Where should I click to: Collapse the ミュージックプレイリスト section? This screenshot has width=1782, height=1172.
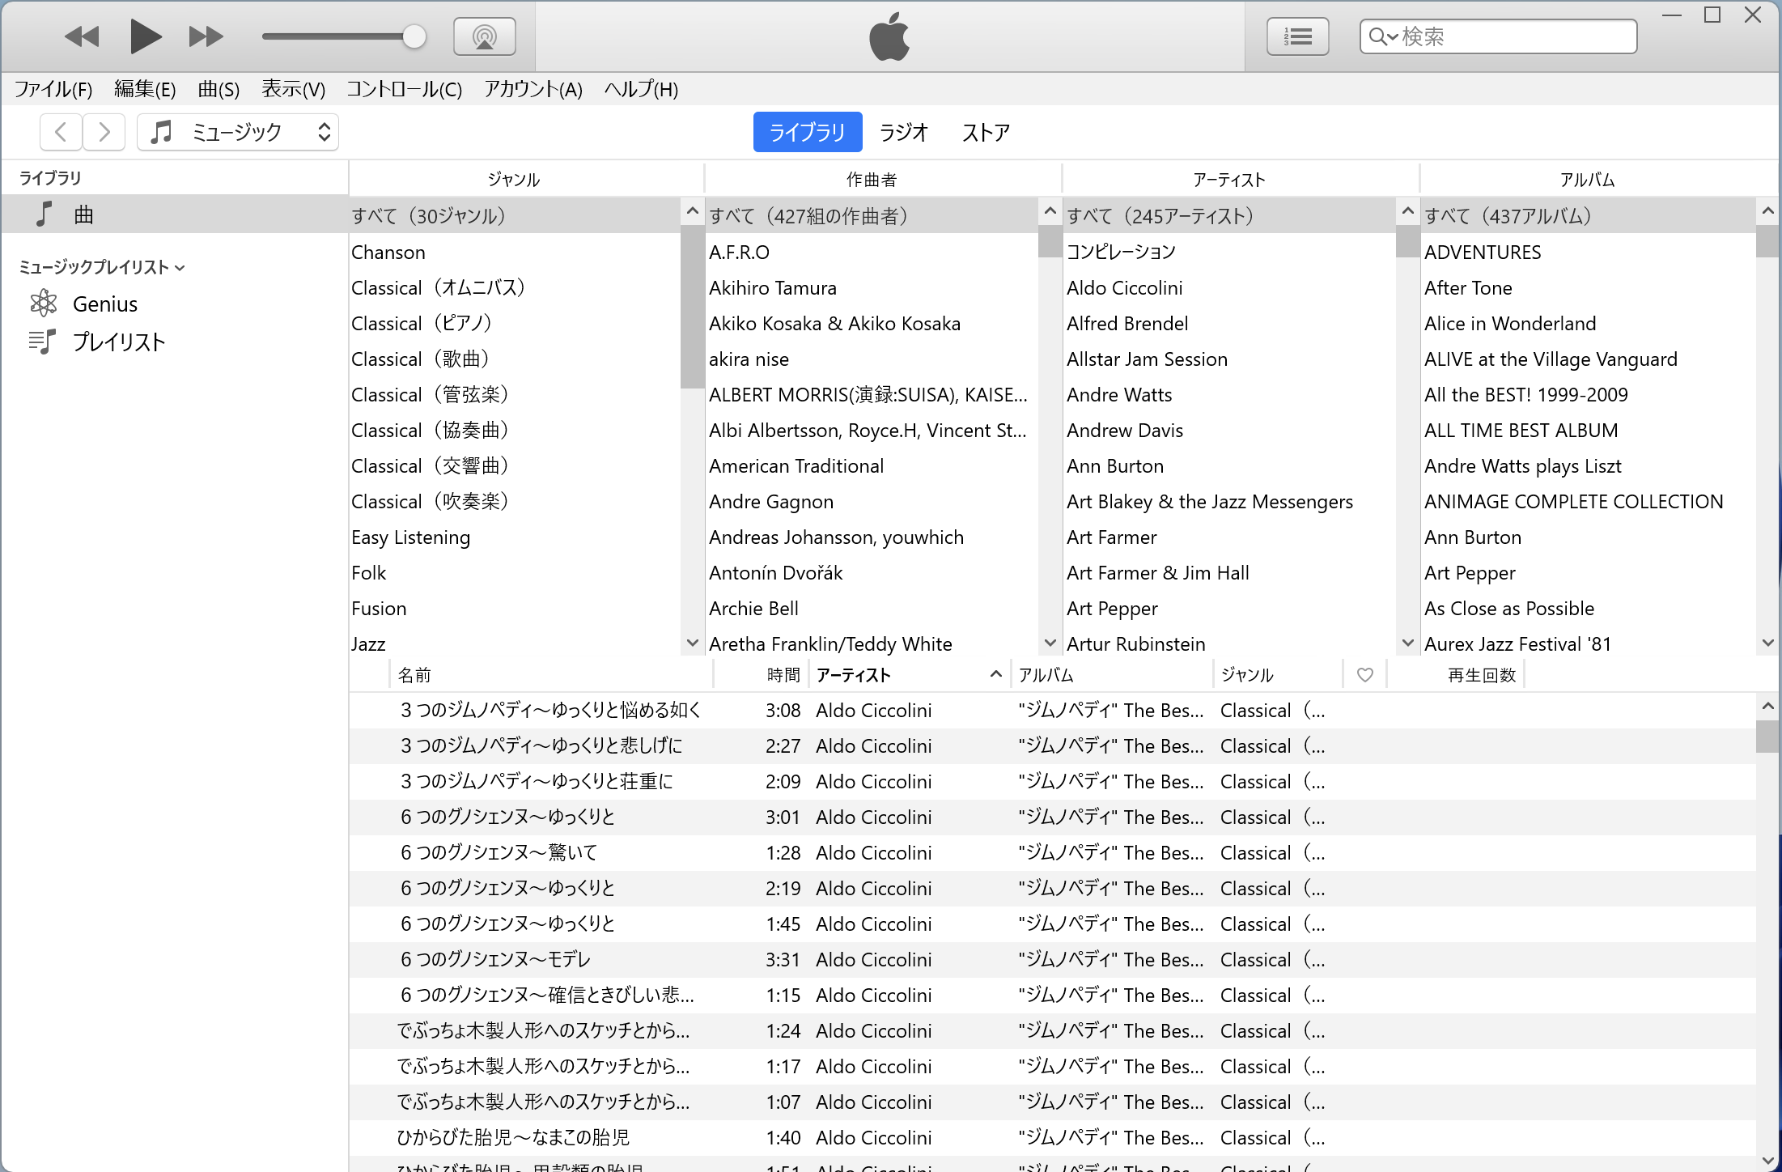[x=180, y=268]
